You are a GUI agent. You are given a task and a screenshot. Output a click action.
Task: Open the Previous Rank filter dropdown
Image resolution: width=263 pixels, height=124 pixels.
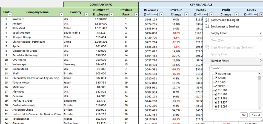pos(136,14)
